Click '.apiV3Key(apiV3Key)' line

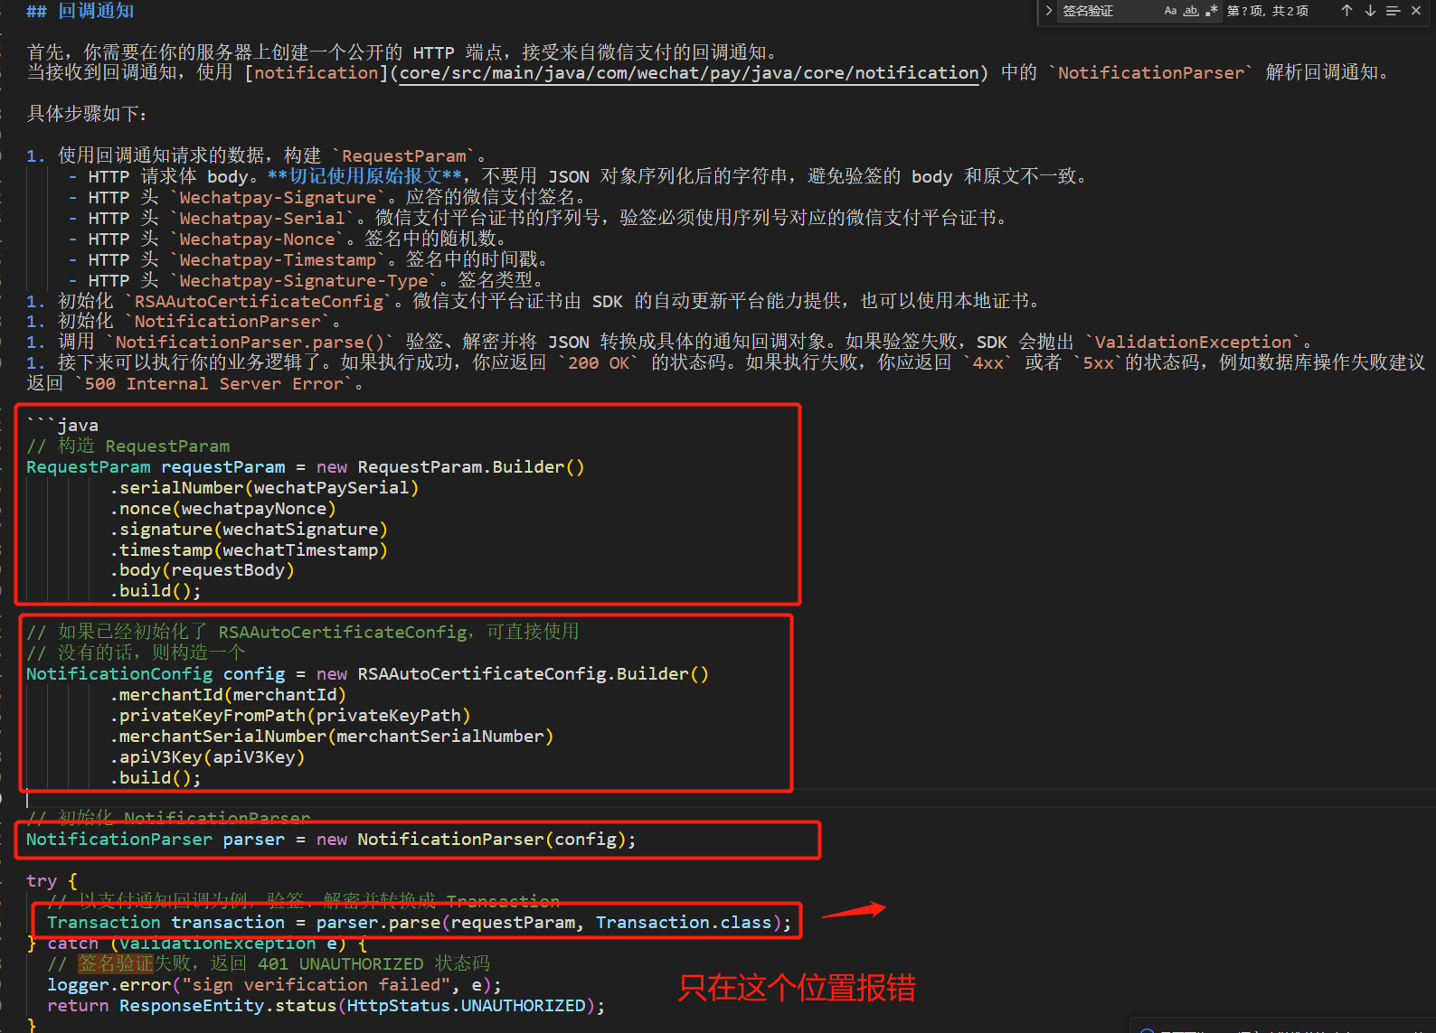pos(207,757)
